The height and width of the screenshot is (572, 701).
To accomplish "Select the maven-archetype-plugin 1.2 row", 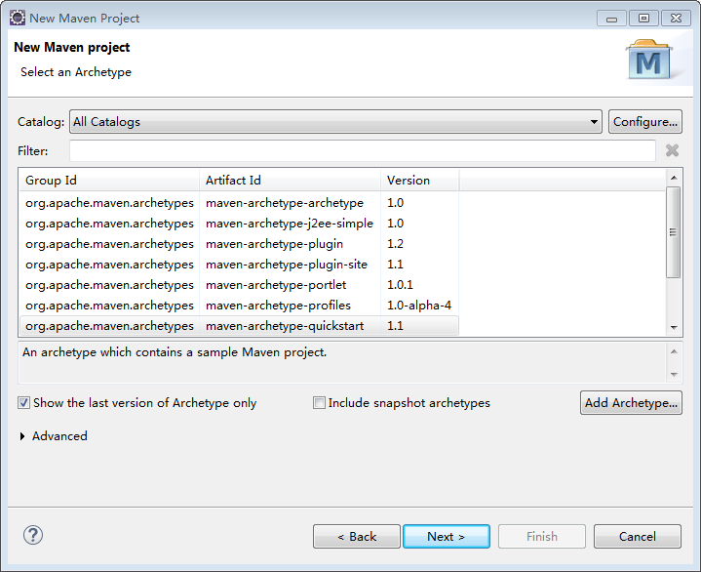I will [239, 244].
